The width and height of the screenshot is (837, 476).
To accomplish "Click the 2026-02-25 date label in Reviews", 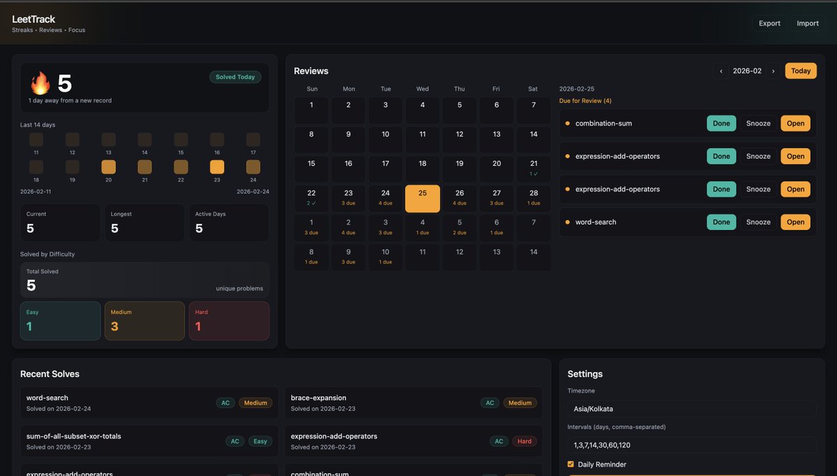I will [x=577, y=89].
